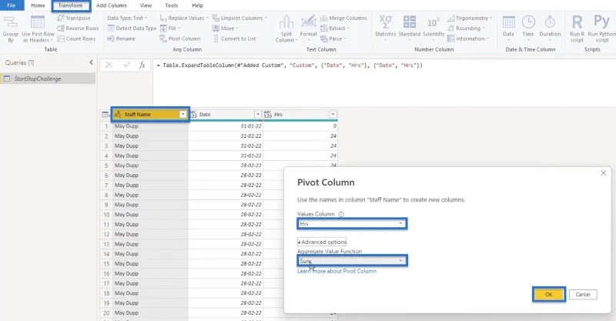Open the Values Column dropdown showing Hrs
616x321 pixels.
click(x=352, y=223)
